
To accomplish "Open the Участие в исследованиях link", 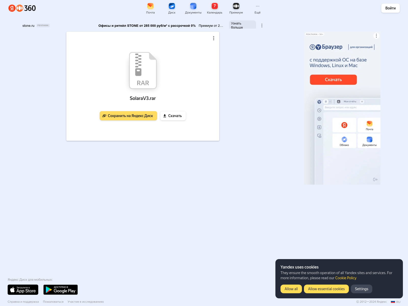I will pyautogui.click(x=86, y=302).
